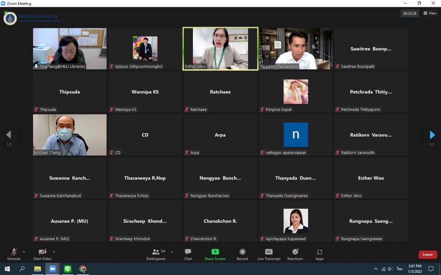The width and height of the screenshot is (441, 275).
Task: Open the Reactions menu
Action: tap(295, 254)
